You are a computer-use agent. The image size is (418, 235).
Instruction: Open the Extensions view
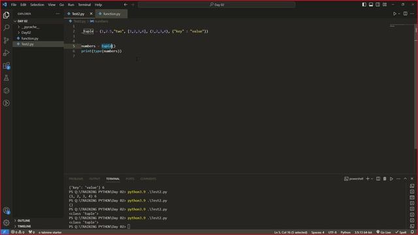tap(6, 65)
